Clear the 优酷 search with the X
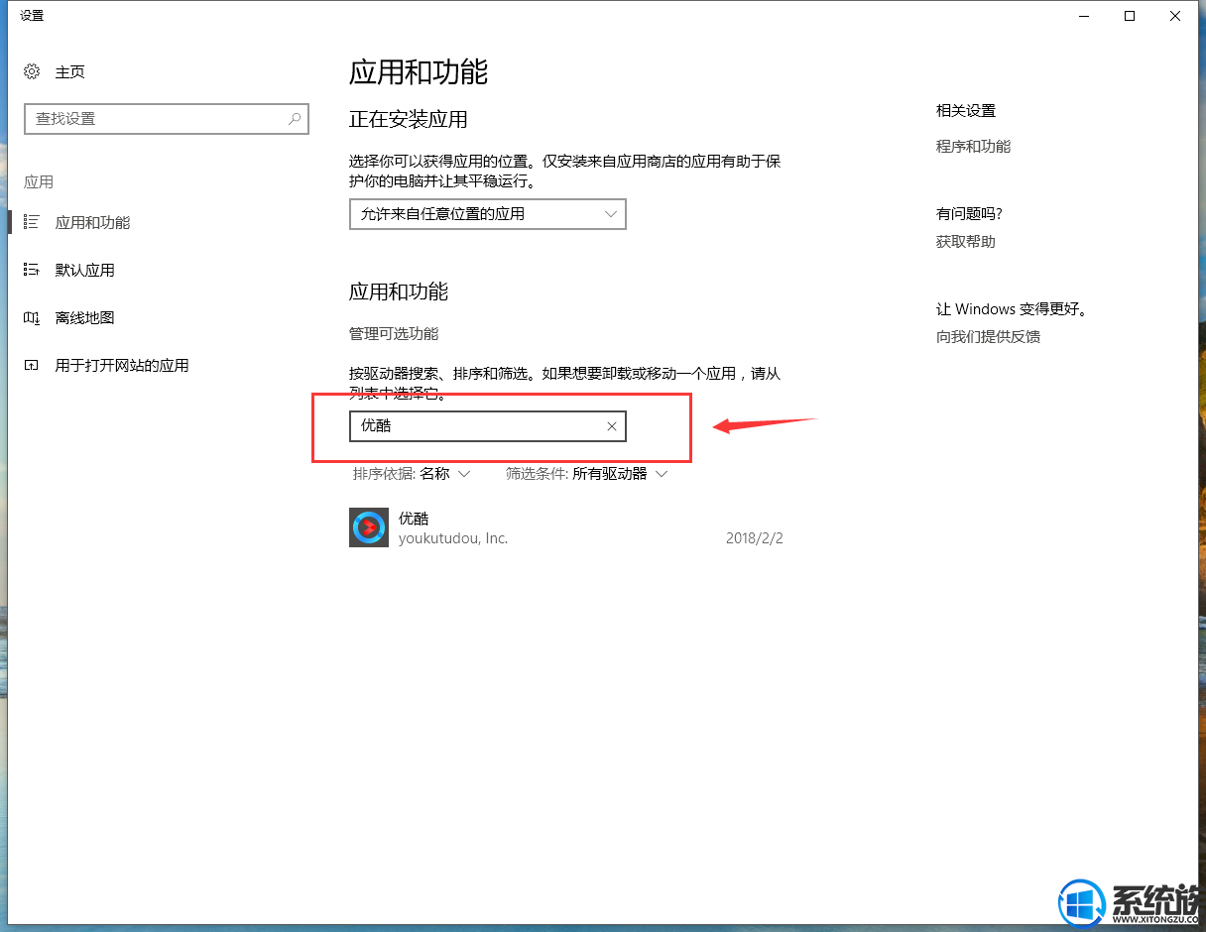The height and width of the screenshot is (932, 1206). tap(612, 426)
